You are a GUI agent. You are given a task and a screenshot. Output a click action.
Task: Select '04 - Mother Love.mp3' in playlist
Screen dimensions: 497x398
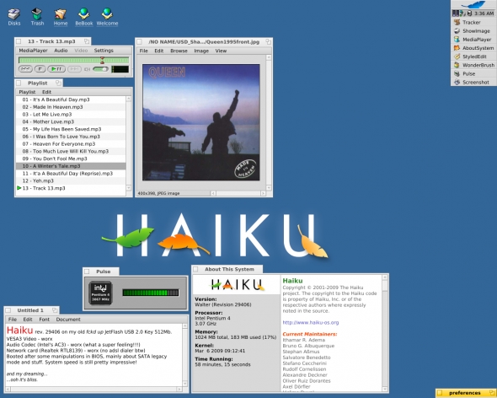[x=71, y=121]
